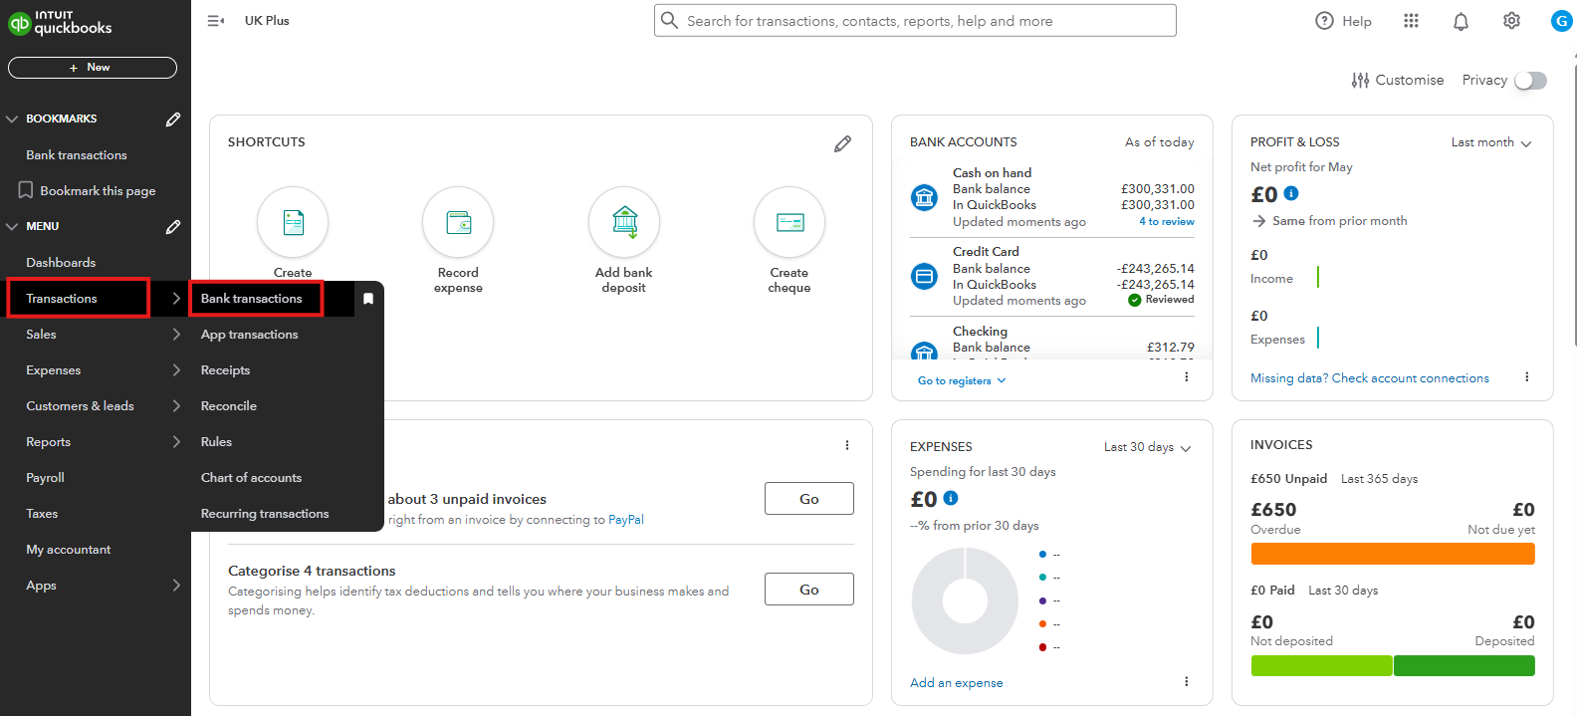Click Add an expense link
Viewport: 1577px width, 716px height.
point(957,683)
